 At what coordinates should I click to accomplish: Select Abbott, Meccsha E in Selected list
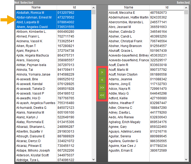click(x=146, y=13)
